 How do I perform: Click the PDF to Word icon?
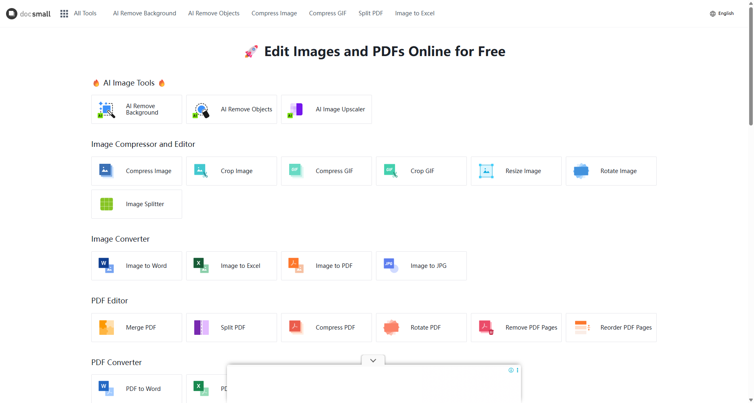106,389
